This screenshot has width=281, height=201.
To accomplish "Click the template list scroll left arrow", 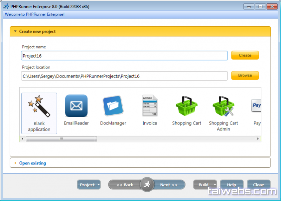I will pos(22,139).
